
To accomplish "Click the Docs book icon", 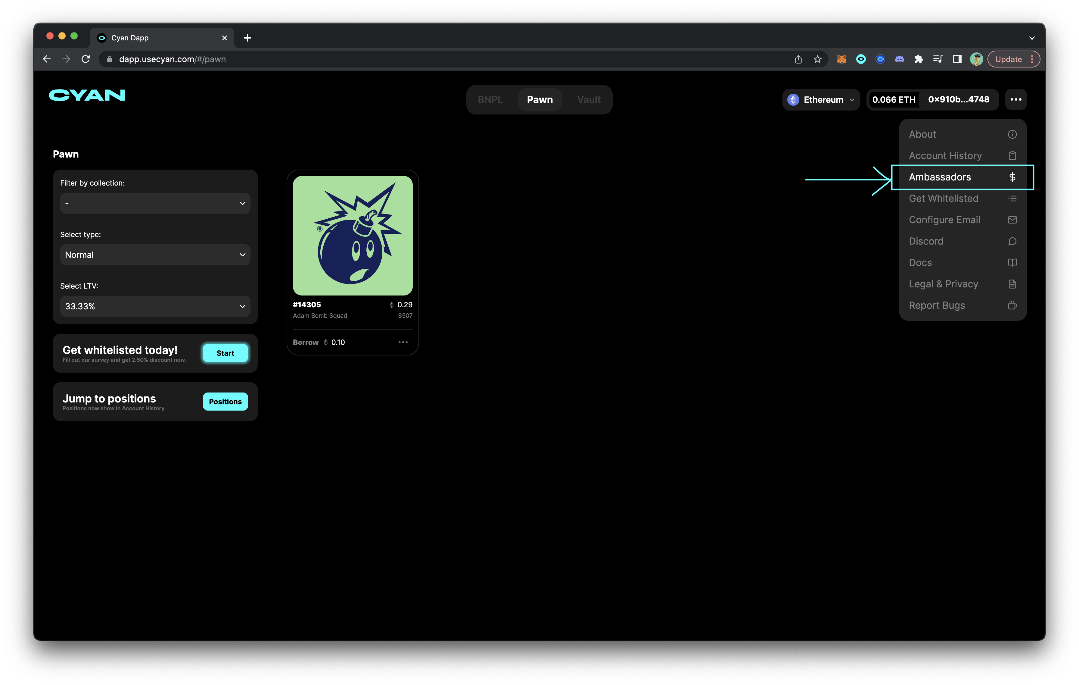I will [x=1012, y=263].
